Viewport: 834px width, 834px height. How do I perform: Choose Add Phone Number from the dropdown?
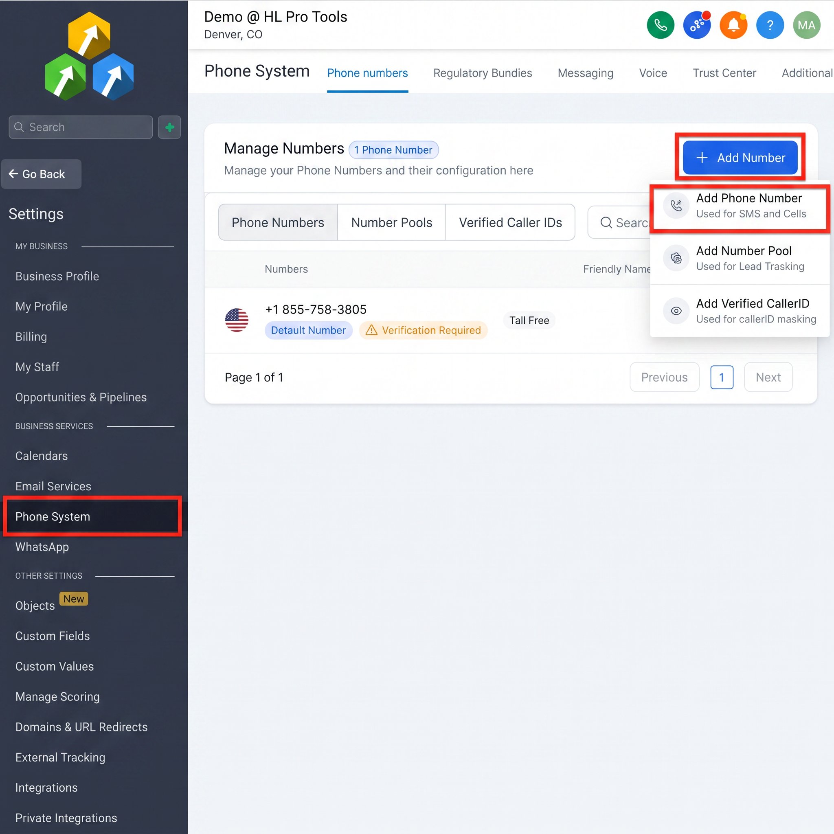pos(740,206)
